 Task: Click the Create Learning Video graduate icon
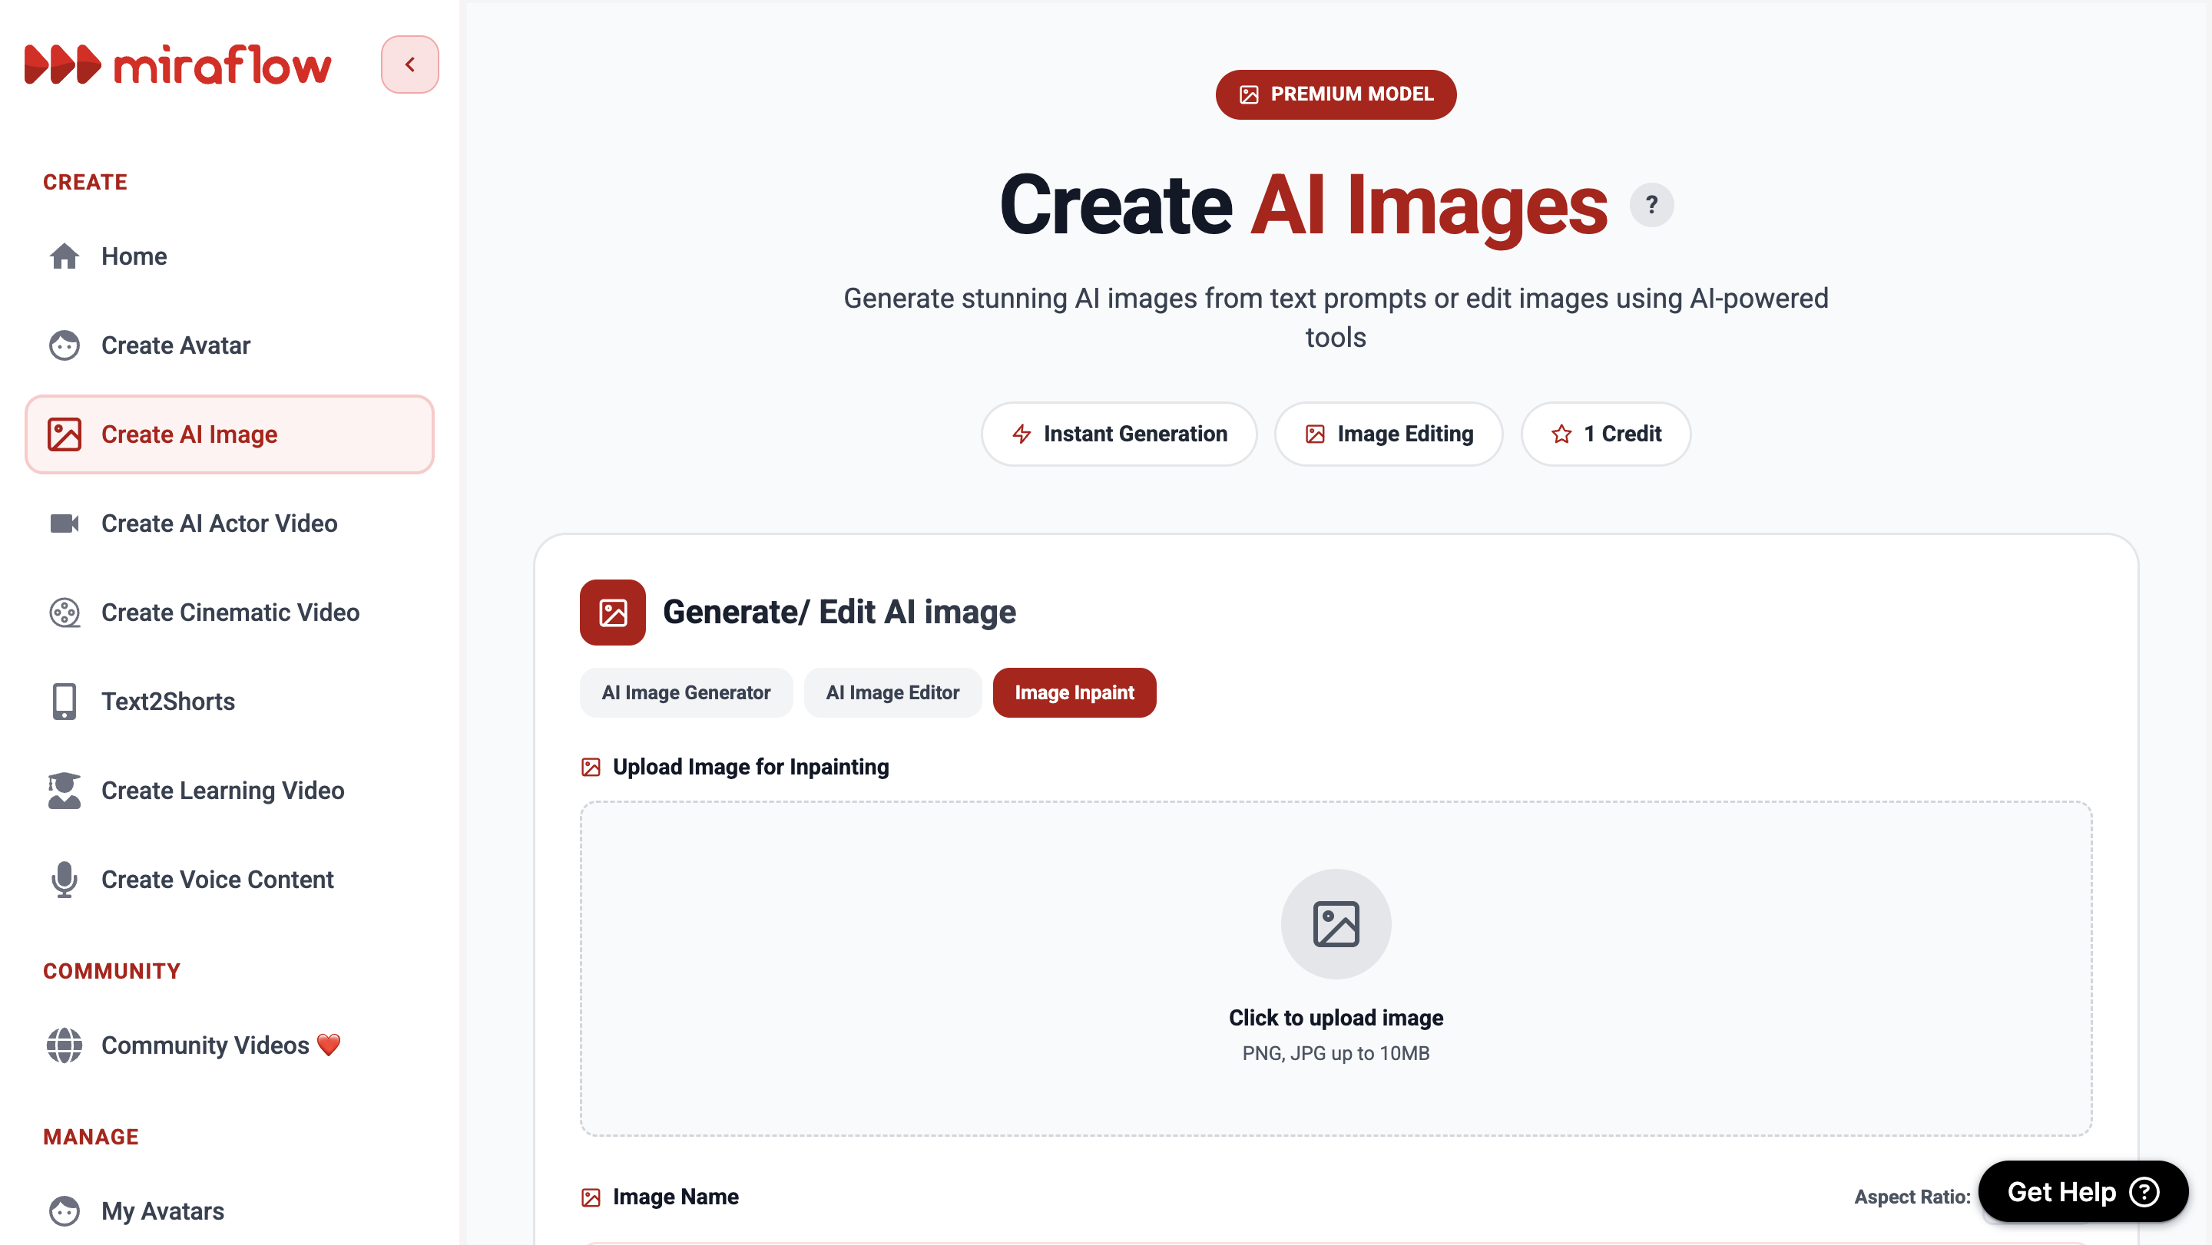pyautogui.click(x=65, y=791)
